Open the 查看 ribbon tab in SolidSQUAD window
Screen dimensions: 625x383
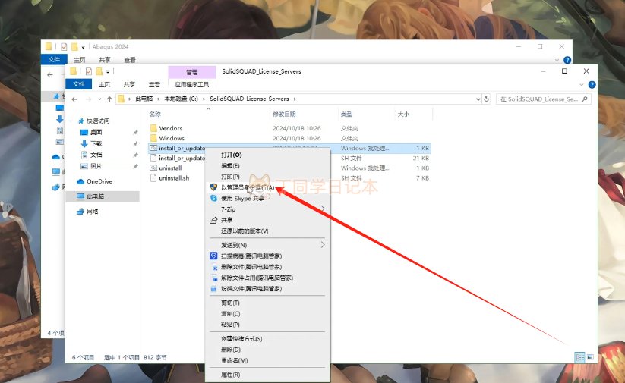[154, 84]
